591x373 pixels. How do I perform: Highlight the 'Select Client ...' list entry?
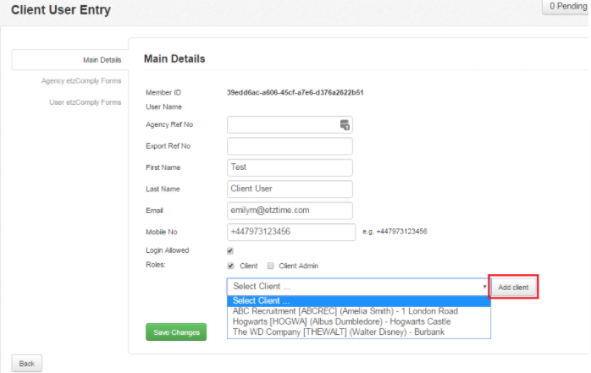(x=358, y=301)
